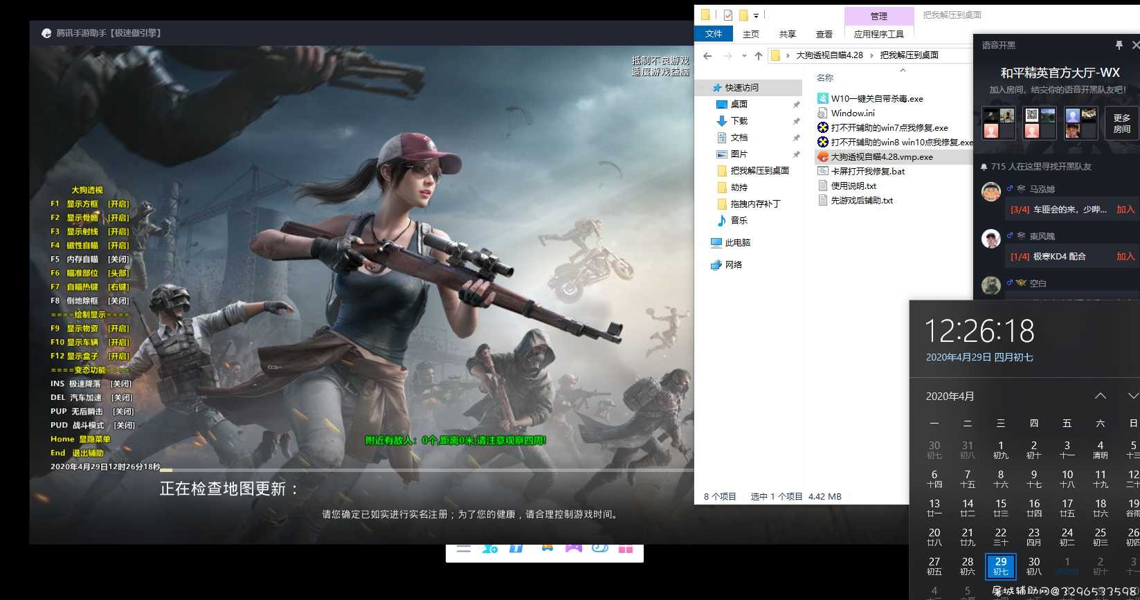
Task: Open the Customize Quick Access Toolbar dropdown
Action: 756,15
